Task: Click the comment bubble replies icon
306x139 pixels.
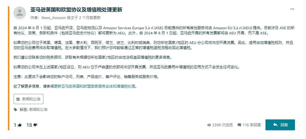Action: 239,125
